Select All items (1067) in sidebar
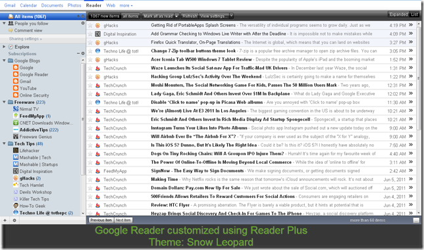This screenshot has width=424, height=250. (43, 16)
